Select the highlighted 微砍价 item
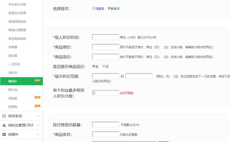 coord(21,81)
